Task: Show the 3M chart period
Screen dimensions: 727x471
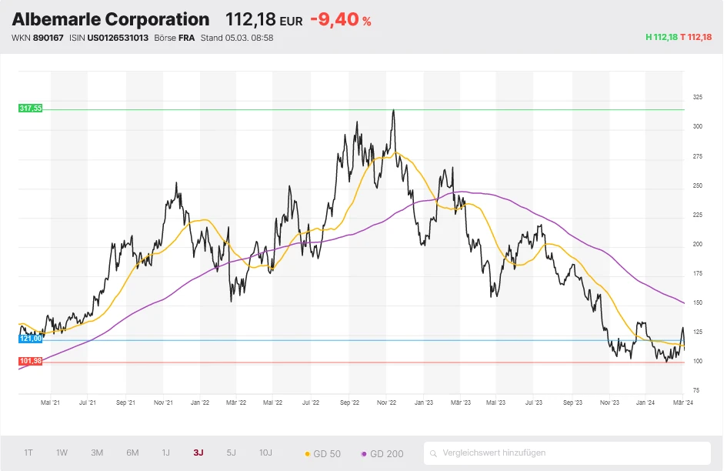Action: pos(97,453)
